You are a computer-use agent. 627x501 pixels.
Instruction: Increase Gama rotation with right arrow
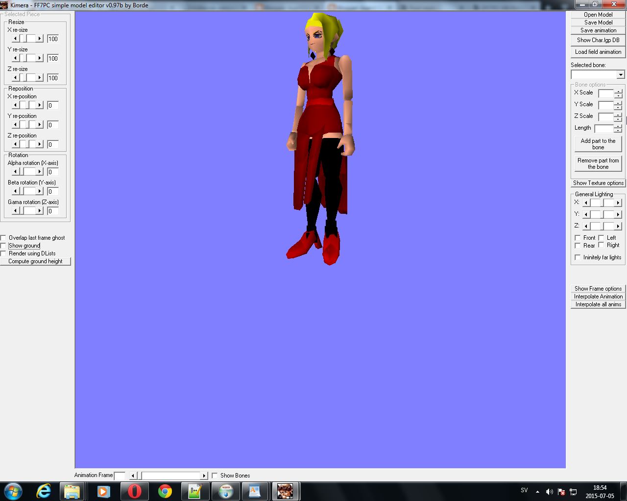tap(40, 211)
